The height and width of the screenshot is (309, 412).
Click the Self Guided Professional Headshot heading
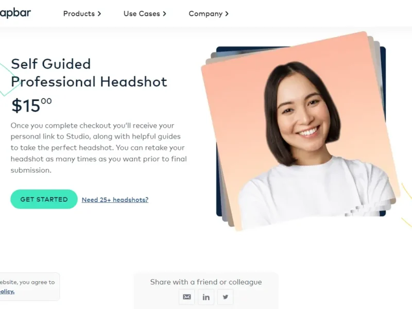pyautogui.click(x=89, y=73)
